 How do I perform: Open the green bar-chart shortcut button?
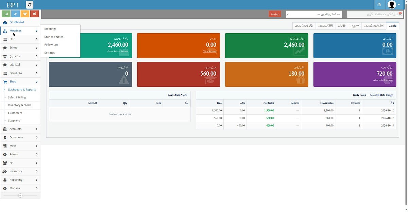coord(6,14)
